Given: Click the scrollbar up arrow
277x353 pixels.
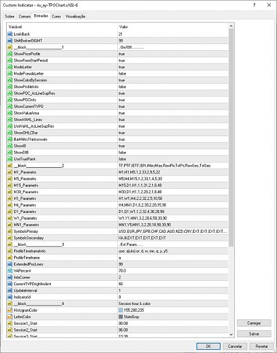Looking at the screenshot, I should point(231,26).
